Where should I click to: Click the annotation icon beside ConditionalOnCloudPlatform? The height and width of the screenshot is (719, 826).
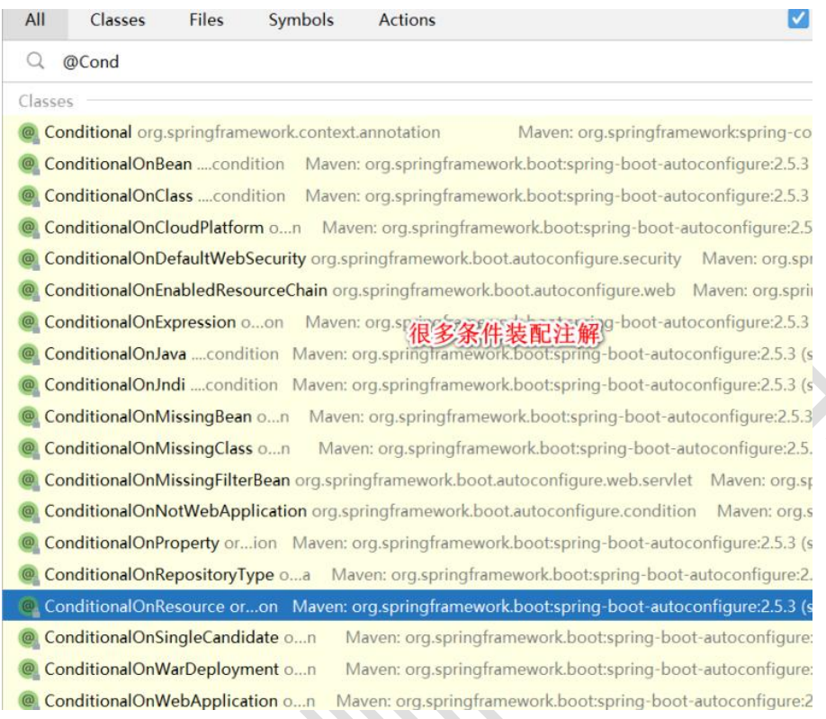click(29, 228)
